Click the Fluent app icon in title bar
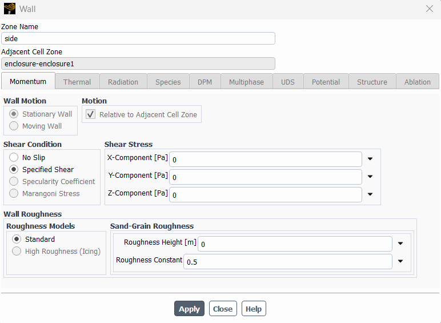441x323 pixels. click(10, 9)
